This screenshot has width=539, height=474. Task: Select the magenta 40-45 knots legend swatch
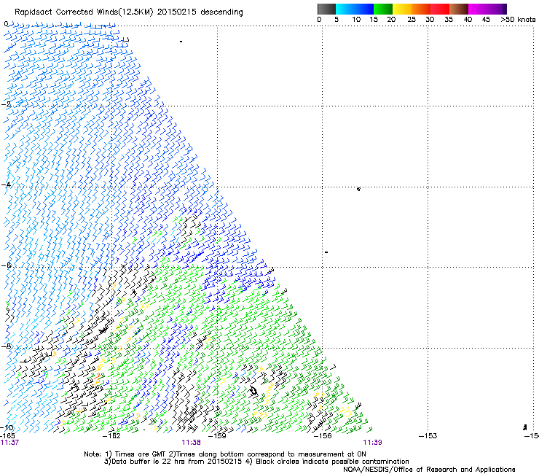478,9
